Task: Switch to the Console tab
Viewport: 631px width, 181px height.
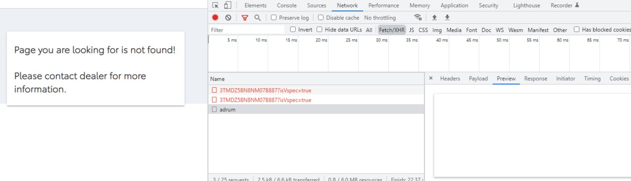Action: (287, 5)
